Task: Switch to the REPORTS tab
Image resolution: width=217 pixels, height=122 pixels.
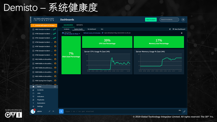Action: pyautogui.click(x=79, y=25)
